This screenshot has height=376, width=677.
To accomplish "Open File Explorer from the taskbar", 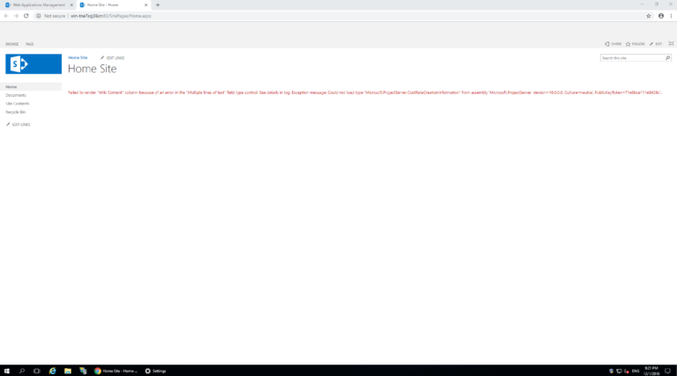I will [x=68, y=371].
